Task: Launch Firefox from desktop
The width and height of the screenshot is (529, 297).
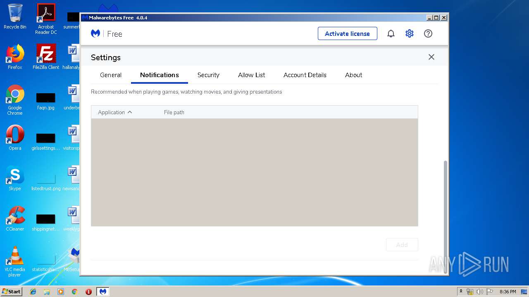Action: pos(15,57)
